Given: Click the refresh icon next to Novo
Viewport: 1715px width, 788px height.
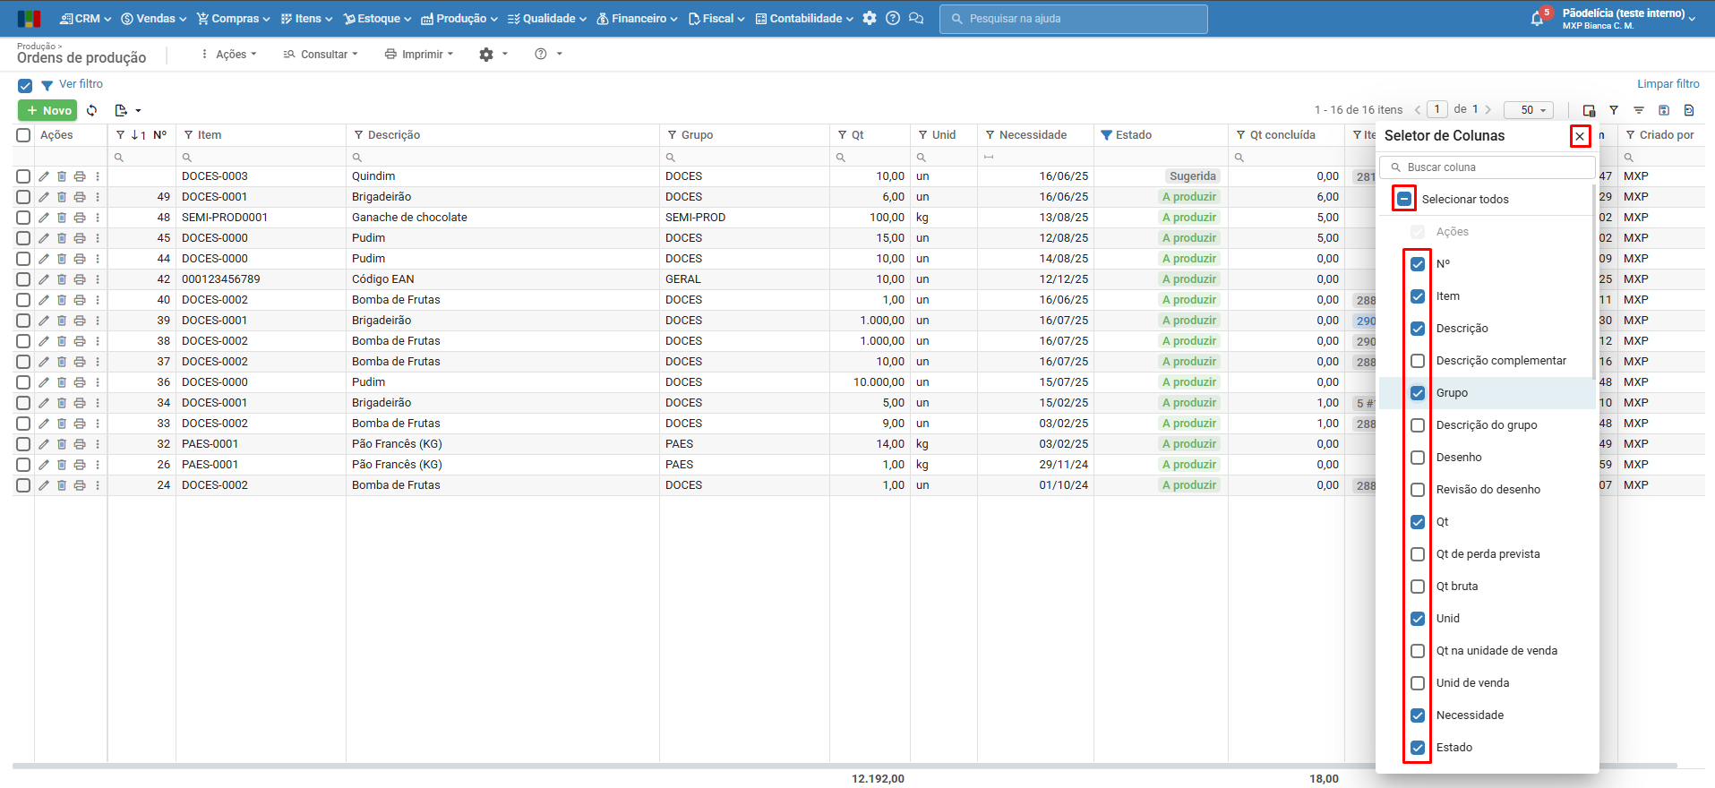Looking at the screenshot, I should (91, 110).
